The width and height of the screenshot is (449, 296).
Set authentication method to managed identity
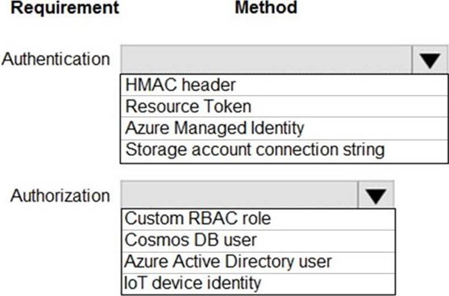[215, 128]
